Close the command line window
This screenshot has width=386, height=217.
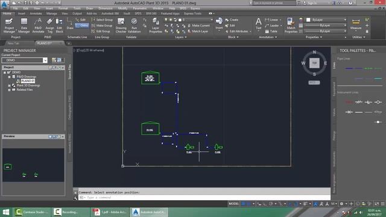(x=75, y=192)
